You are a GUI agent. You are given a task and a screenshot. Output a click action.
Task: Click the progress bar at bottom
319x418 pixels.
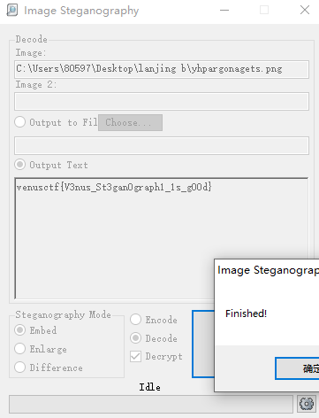pos(151,404)
